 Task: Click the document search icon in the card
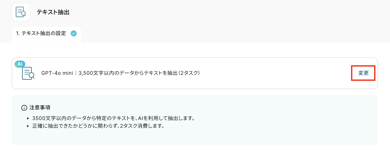(x=28, y=73)
